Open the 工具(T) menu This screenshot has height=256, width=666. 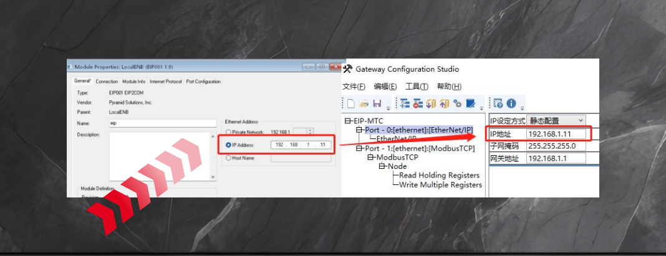417,87
